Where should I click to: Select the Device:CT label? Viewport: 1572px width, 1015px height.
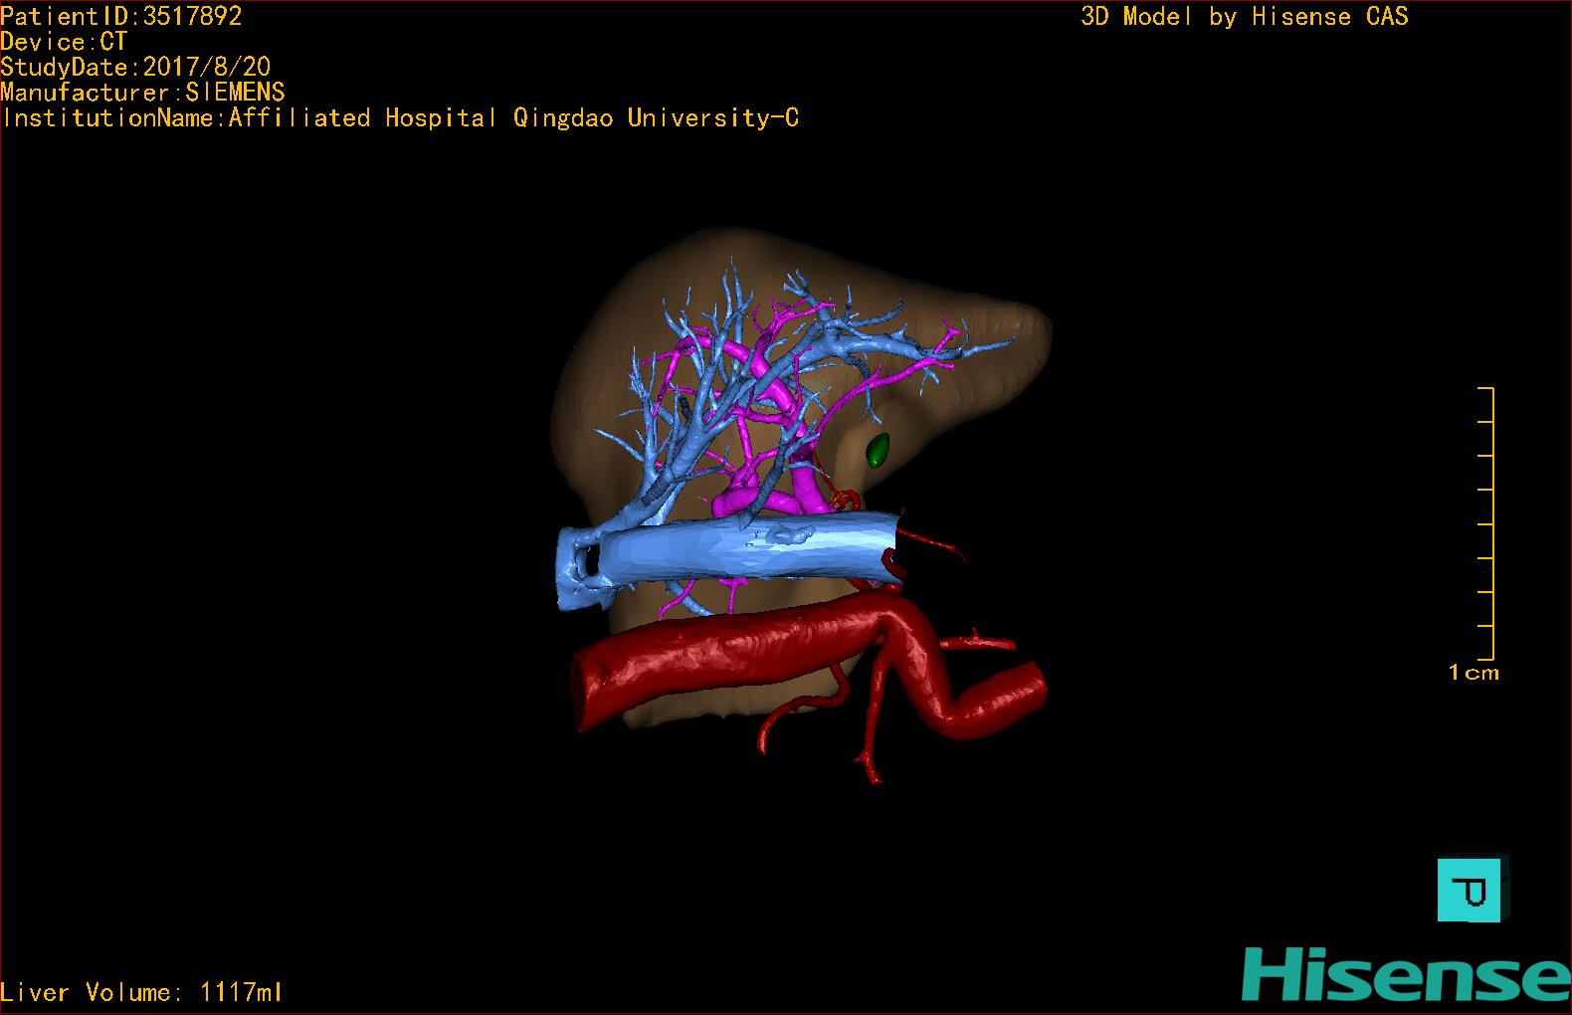tap(64, 42)
